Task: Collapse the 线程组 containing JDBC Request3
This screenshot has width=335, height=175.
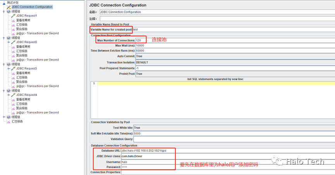Action: 3,64
